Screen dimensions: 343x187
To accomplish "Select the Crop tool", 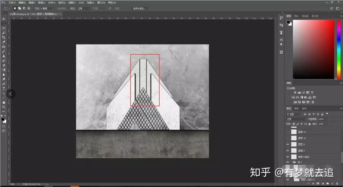I will [x=4, y=37].
